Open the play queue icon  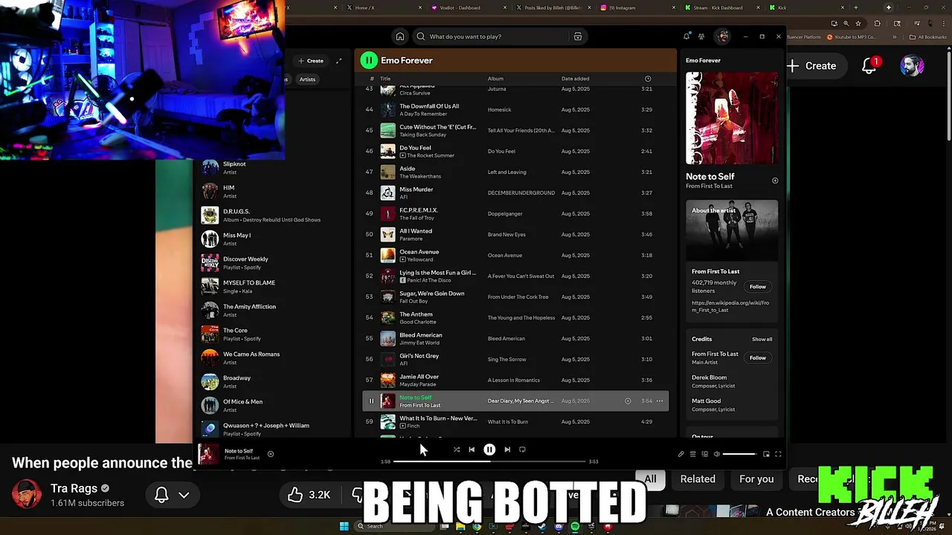pyautogui.click(x=692, y=454)
